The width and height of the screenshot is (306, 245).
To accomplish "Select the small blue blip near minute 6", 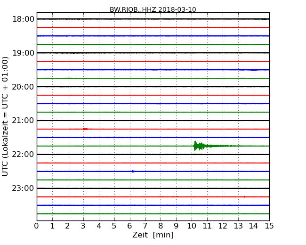I will pos(133,171).
